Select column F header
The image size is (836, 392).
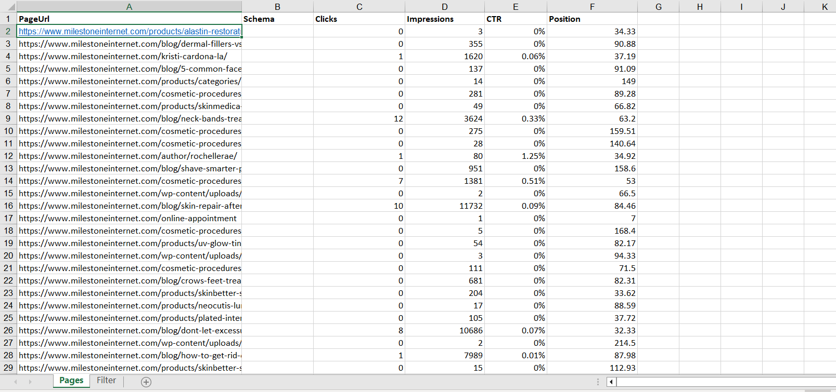tap(592, 6)
